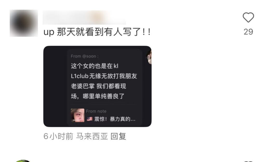Tap the 回复 reply button
Image resolution: width=266 pixels, height=162 pixels.
coord(118,136)
